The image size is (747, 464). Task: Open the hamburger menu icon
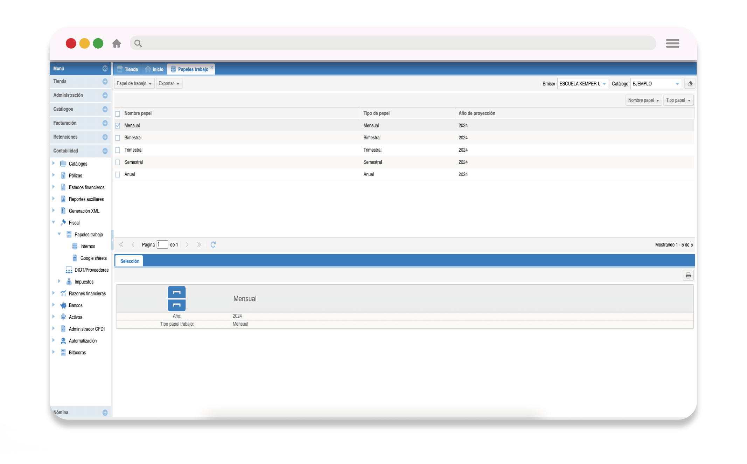coord(672,43)
